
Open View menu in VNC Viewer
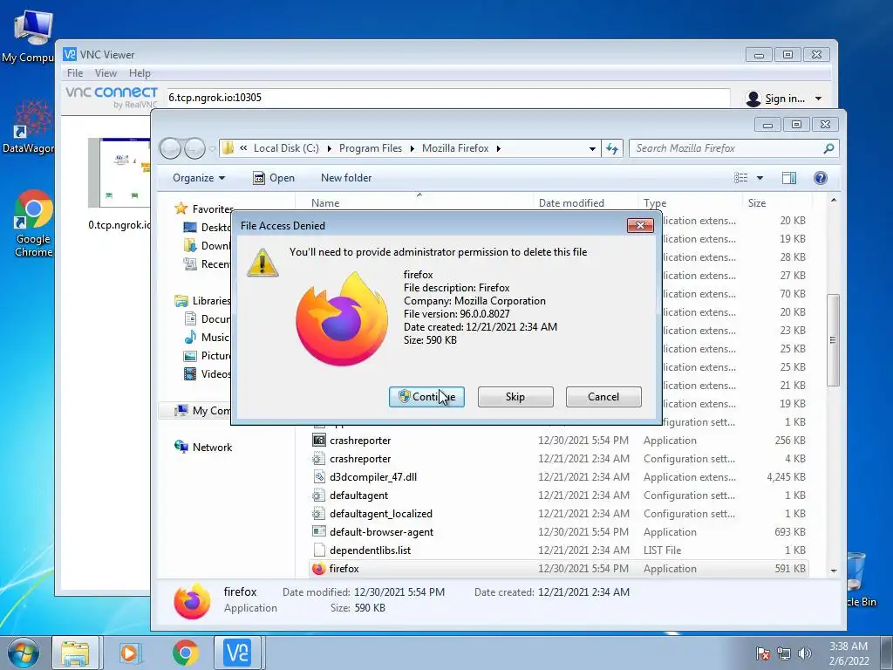click(106, 73)
